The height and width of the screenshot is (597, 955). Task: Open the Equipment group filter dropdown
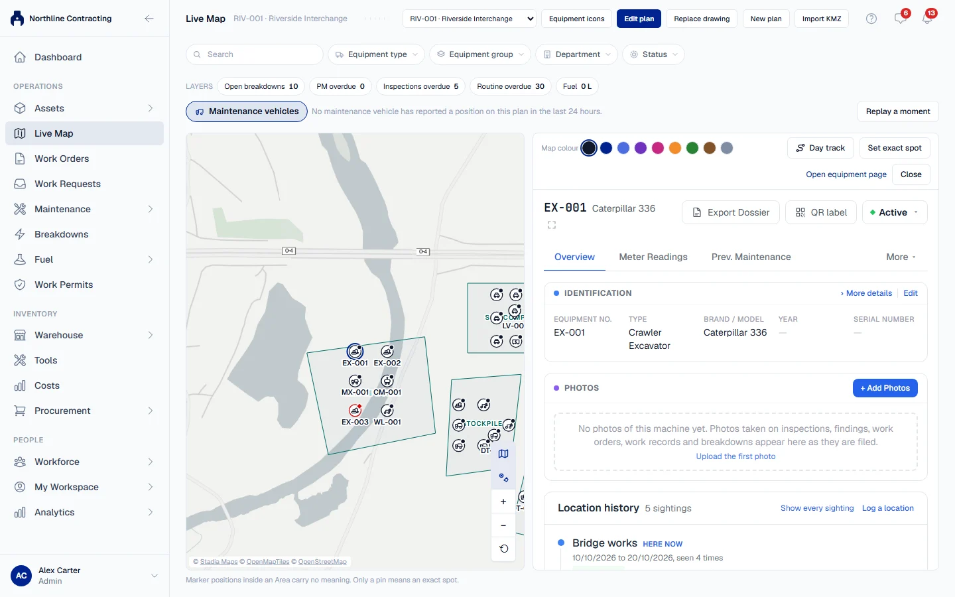[480, 54]
